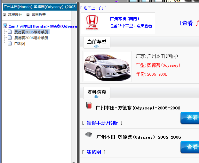
Task: Open the 线路图 link
Action: pyautogui.click(x=94, y=152)
